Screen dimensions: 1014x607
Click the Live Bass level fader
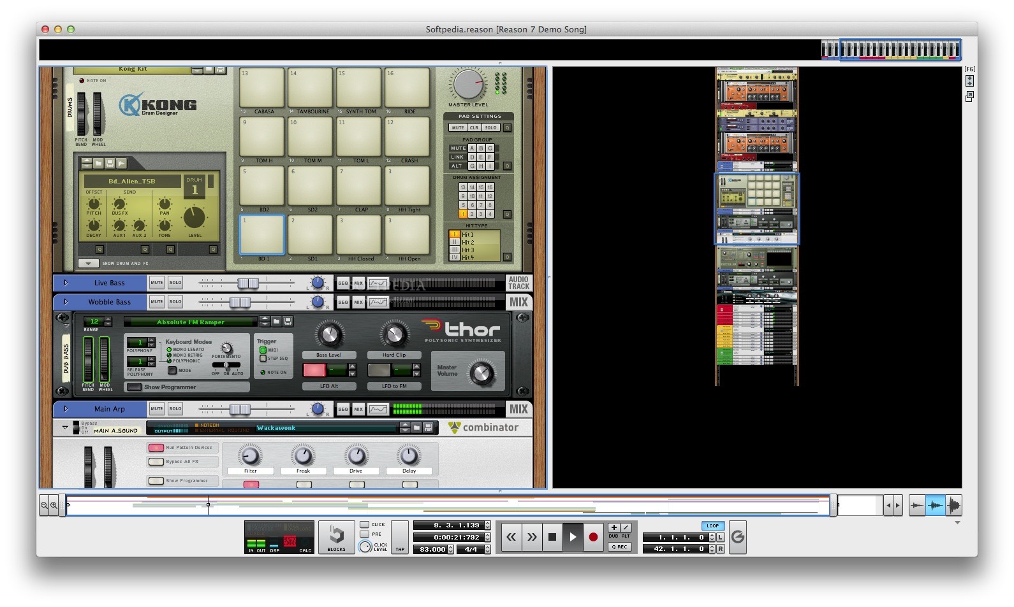coord(247,283)
